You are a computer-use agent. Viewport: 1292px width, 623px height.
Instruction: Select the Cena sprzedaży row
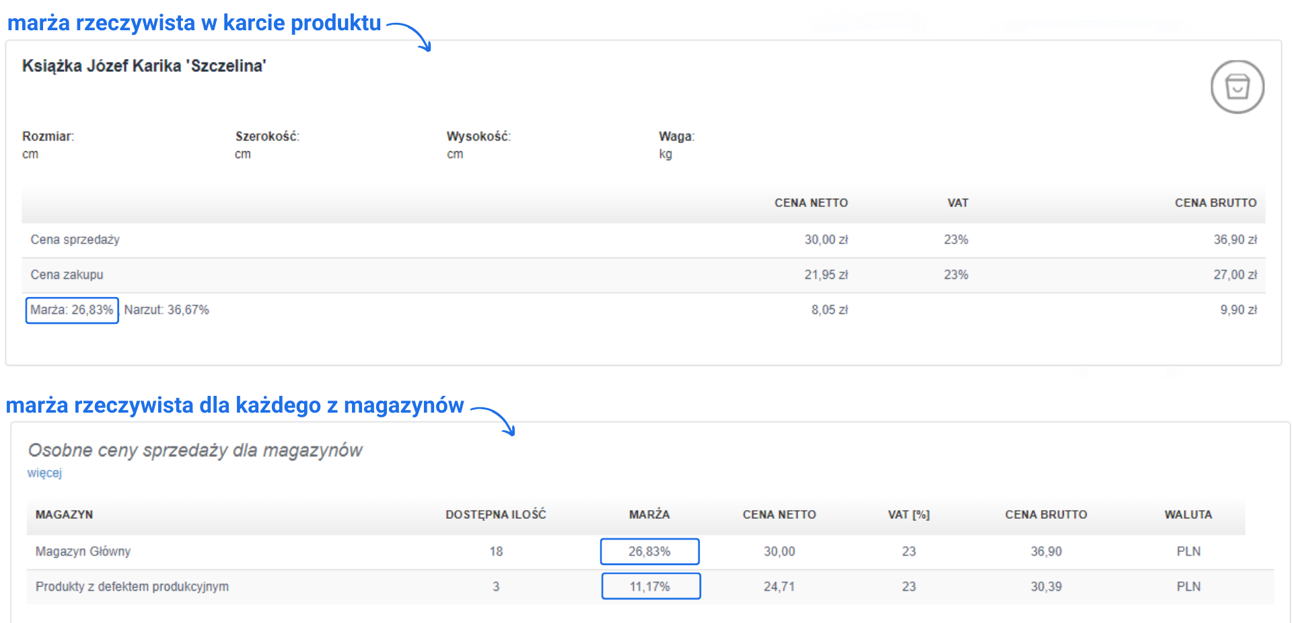coord(75,240)
